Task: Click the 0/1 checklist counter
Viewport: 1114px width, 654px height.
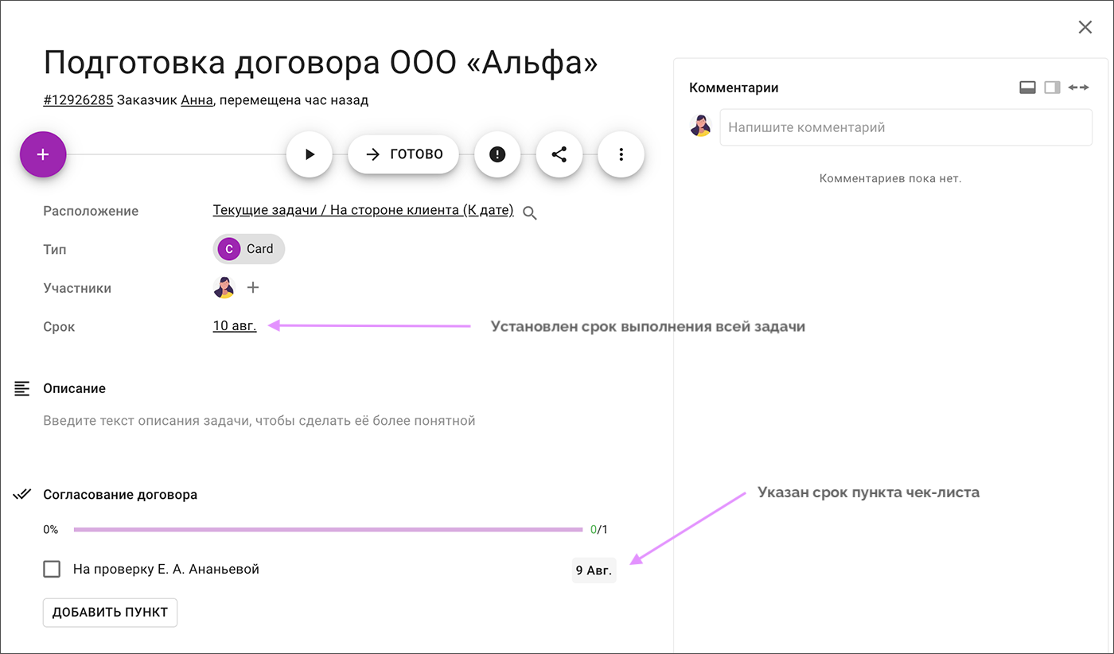Action: pyautogui.click(x=599, y=529)
